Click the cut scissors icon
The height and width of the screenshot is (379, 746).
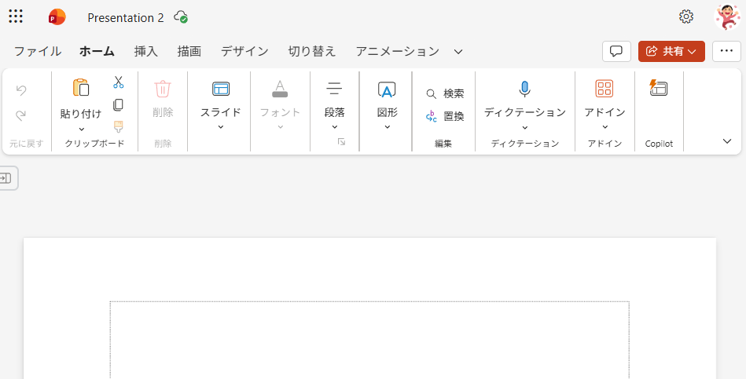[x=119, y=82]
